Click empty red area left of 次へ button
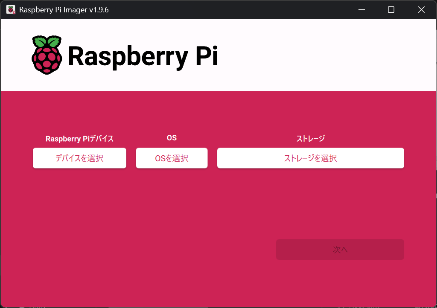437x308 pixels. point(171,250)
